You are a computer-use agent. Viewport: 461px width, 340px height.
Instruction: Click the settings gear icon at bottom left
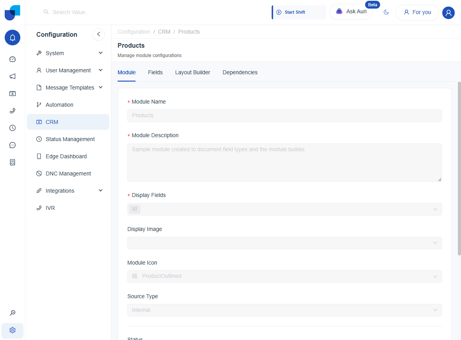pos(13,330)
